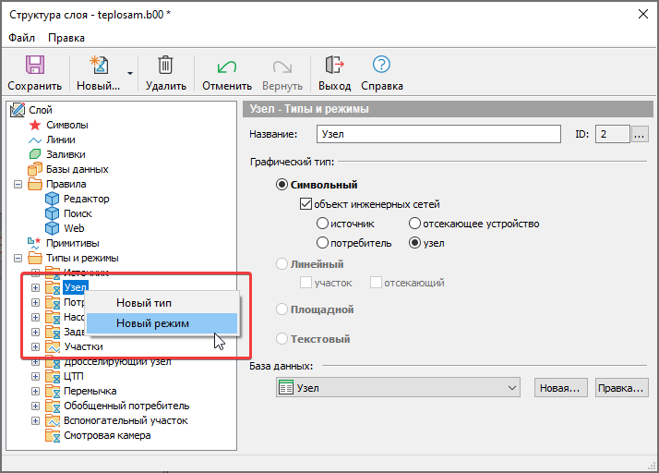The height and width of the screenshot is (473, 659).
Task: Choose отсекающее устройство radio option
Action: pos(415,224)
